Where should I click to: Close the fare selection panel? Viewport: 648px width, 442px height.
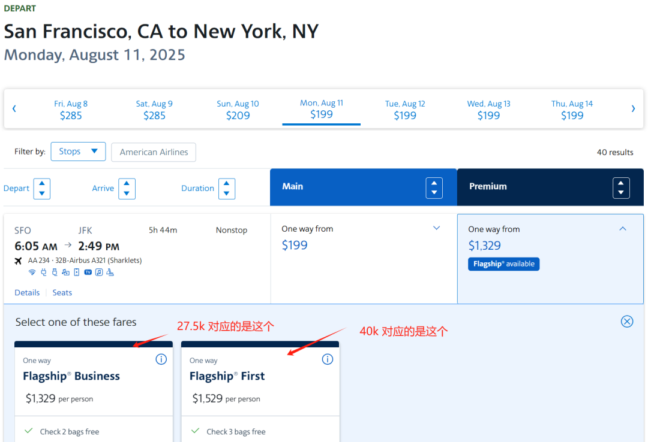pos(627,322)
